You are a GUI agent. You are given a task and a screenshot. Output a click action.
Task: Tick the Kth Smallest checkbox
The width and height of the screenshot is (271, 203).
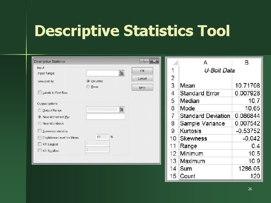(40, 150)
